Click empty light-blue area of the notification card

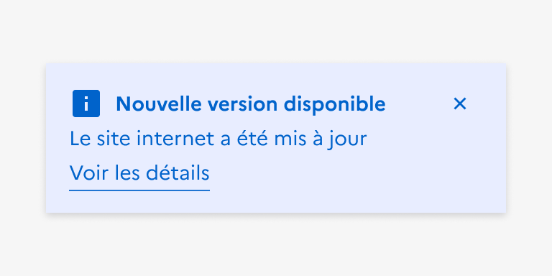coord(352,176)
